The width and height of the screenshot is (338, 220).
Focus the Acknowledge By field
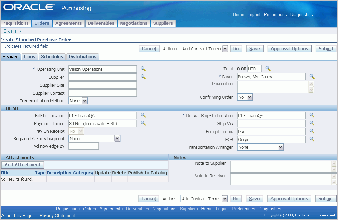[83, 146]
